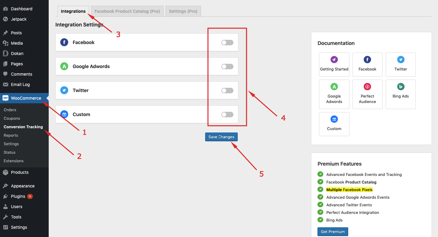438x237 pixels.
Task: Open the Tools section
Action: click(16, 217)
